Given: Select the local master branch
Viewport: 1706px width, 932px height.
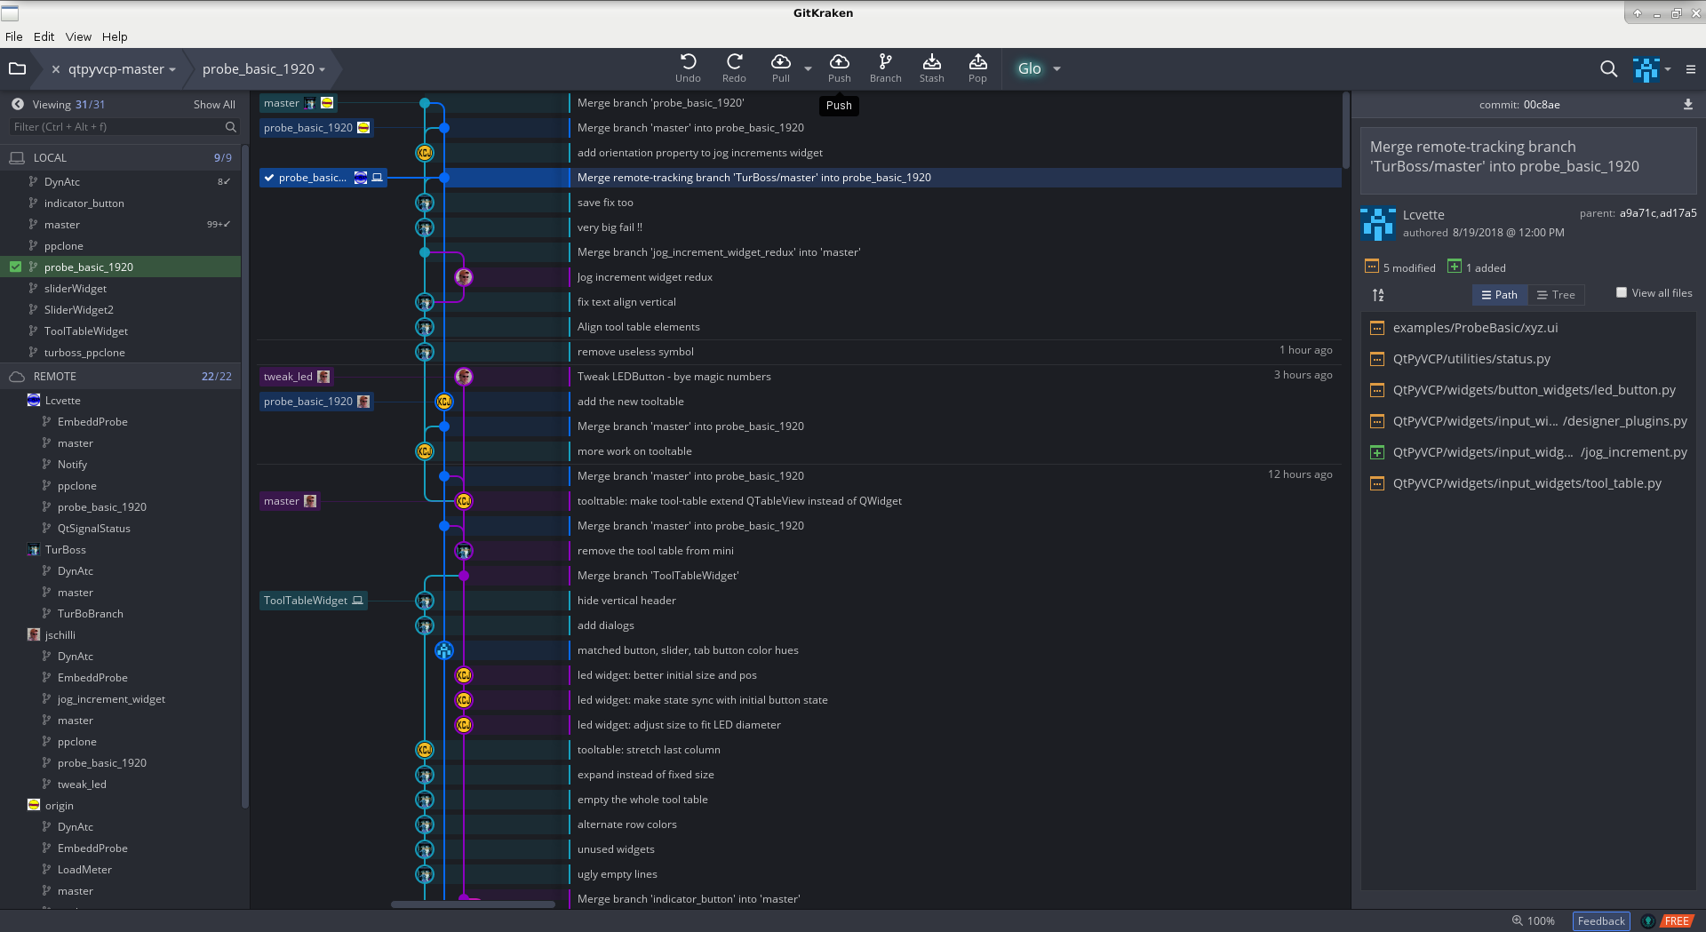Looking at the screenshot, I should coord(62,225).
